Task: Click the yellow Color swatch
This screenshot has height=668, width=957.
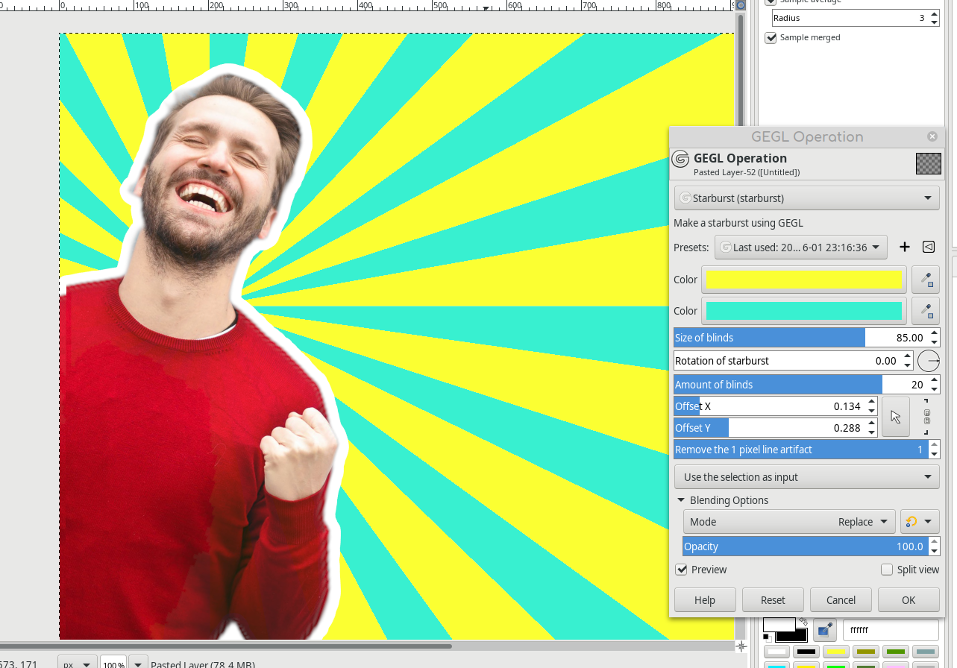Action: 804,280
